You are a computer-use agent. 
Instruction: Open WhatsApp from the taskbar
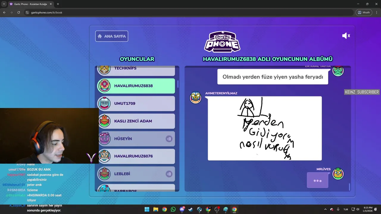(173, 209)
